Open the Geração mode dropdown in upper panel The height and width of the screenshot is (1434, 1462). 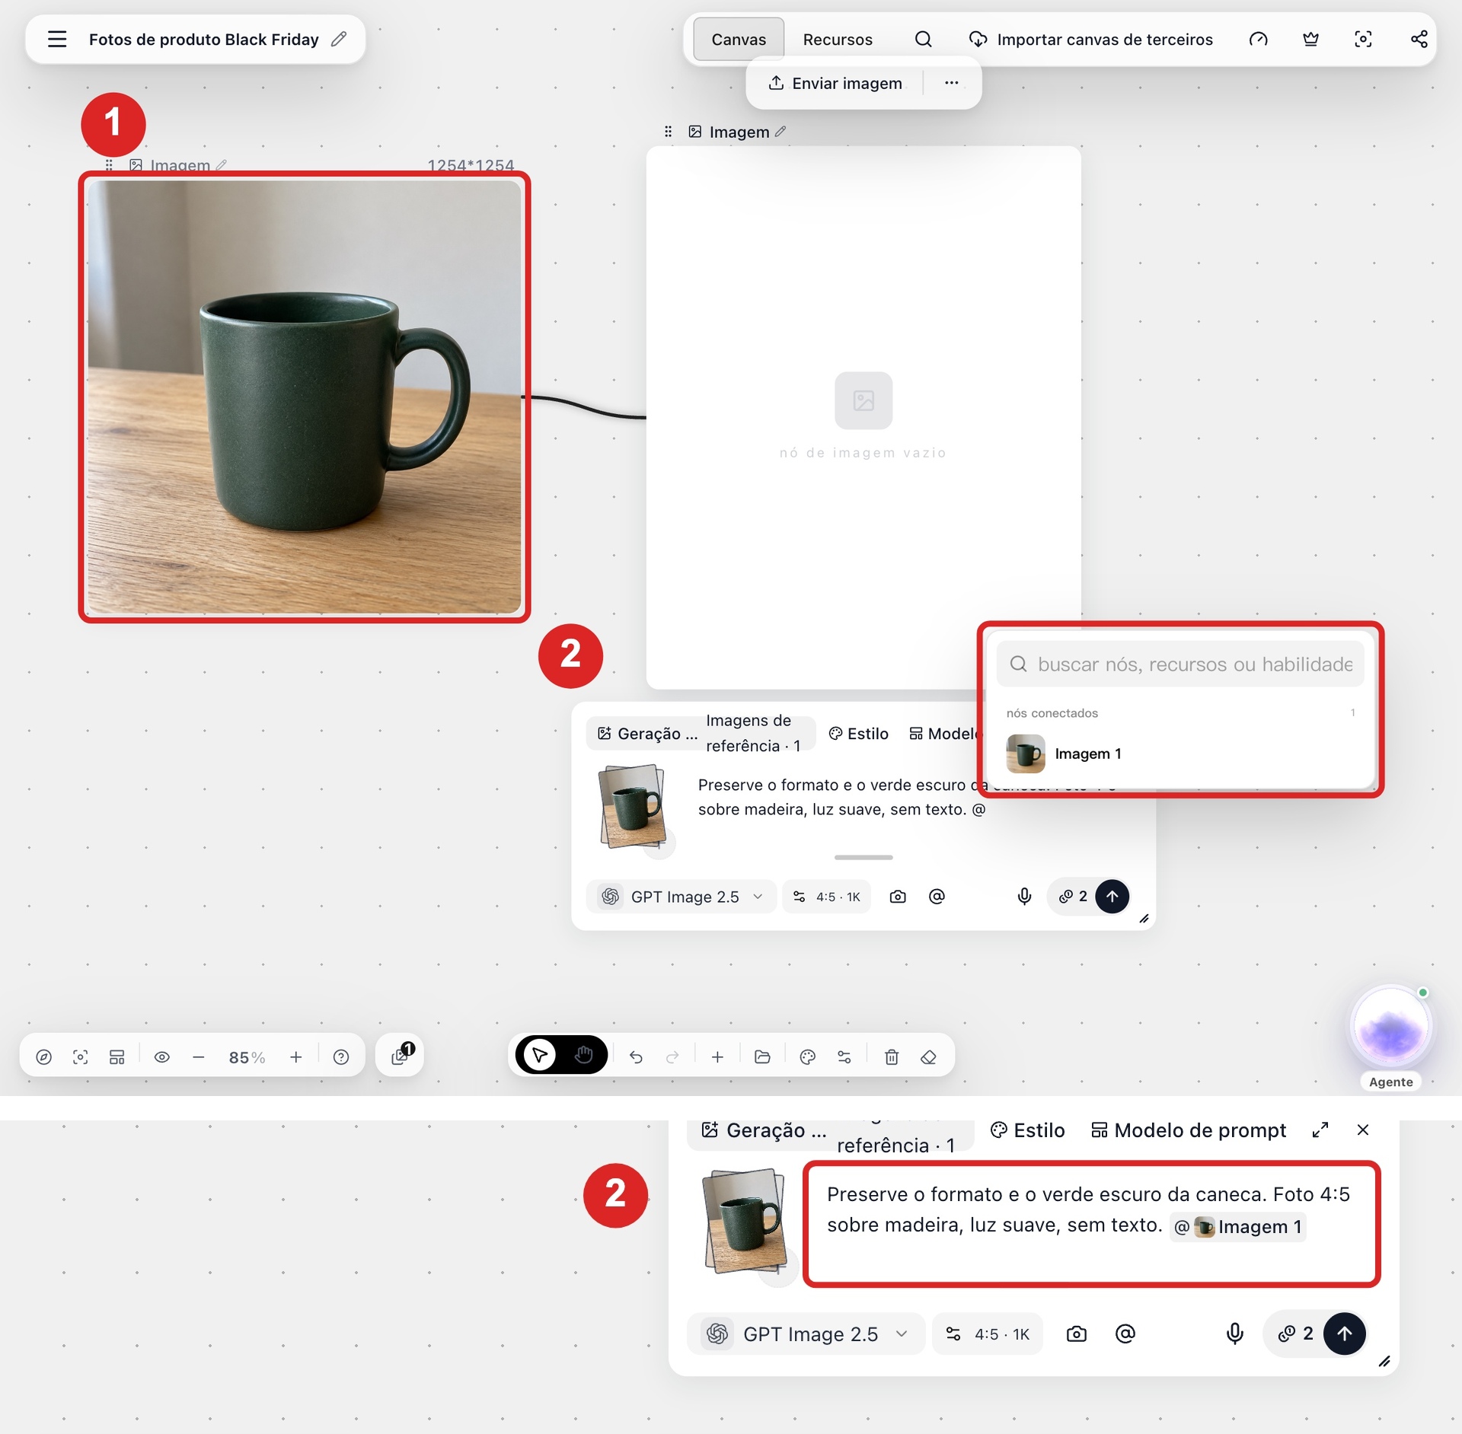[x=647, y=734]
